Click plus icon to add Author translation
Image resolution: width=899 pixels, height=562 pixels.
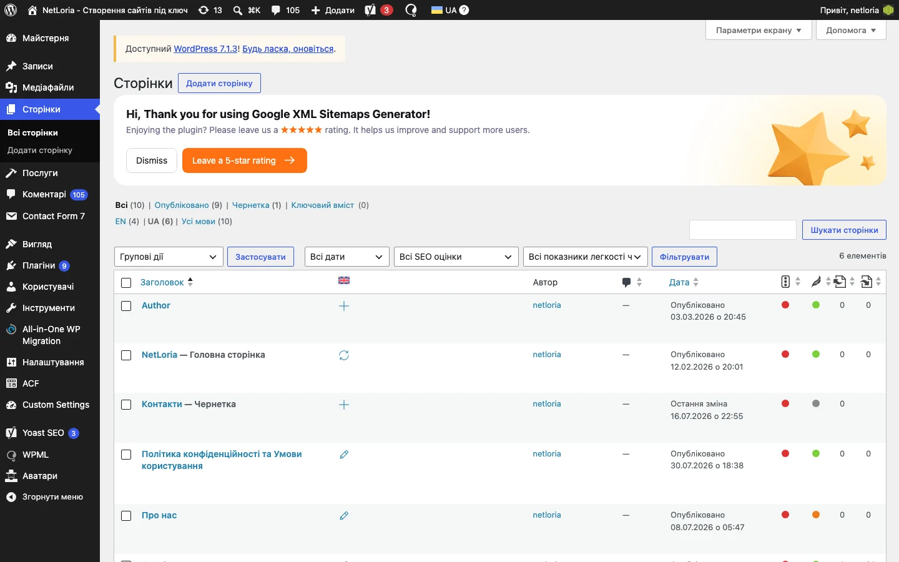pyautogui.click(x=344, y=306)
